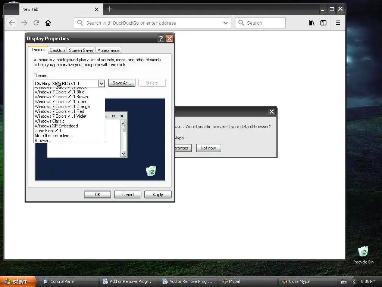Select More themes online... entry
382x287 pixels.
[69, 136]
